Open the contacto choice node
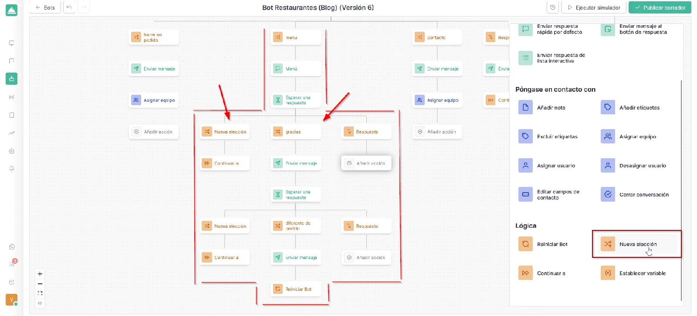Image resolution: width=697 pixels, height=316 pixels. click(437, 37)
